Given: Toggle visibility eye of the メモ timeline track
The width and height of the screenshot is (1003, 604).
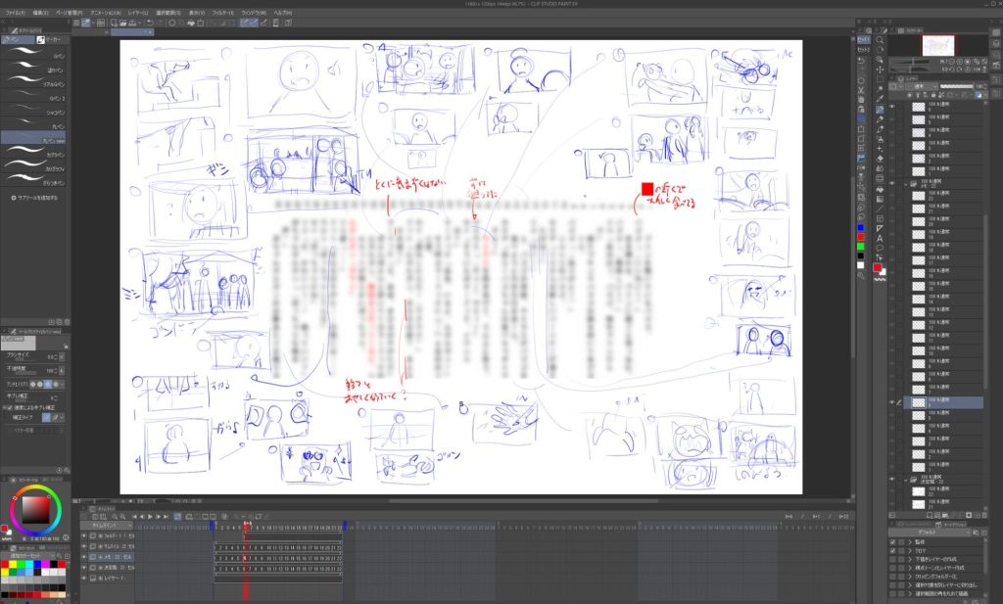Looking at the screenshot, I should click(83, 557).
